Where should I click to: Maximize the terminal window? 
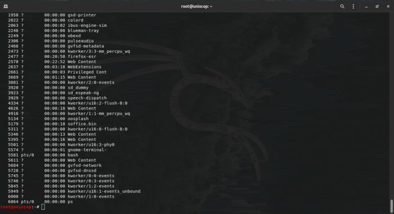coord(377,7)
